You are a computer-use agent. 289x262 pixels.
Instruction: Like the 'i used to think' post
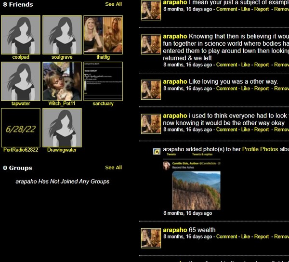click(x=246, y=130)
